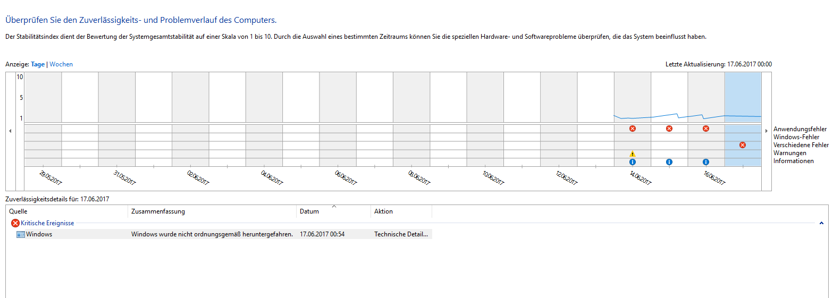Switch view to Wochen
Screen dimensions: 833x298
click(61, 64)
